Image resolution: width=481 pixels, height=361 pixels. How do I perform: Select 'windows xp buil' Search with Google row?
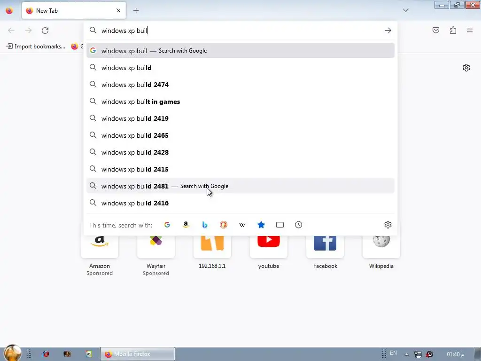click(x=240, y=51)
